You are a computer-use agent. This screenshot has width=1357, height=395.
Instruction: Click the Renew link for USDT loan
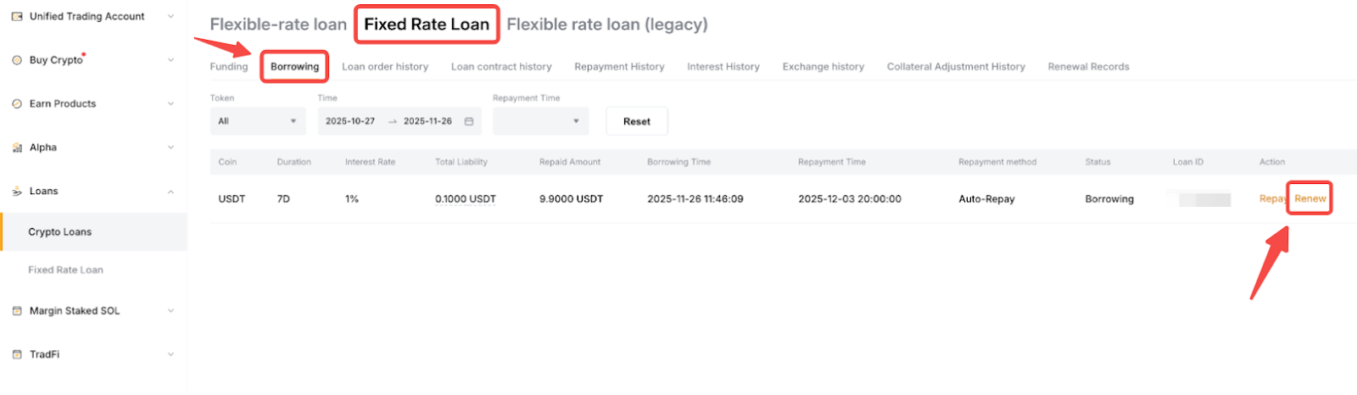pyautogui.click(x=1310, y=199)
